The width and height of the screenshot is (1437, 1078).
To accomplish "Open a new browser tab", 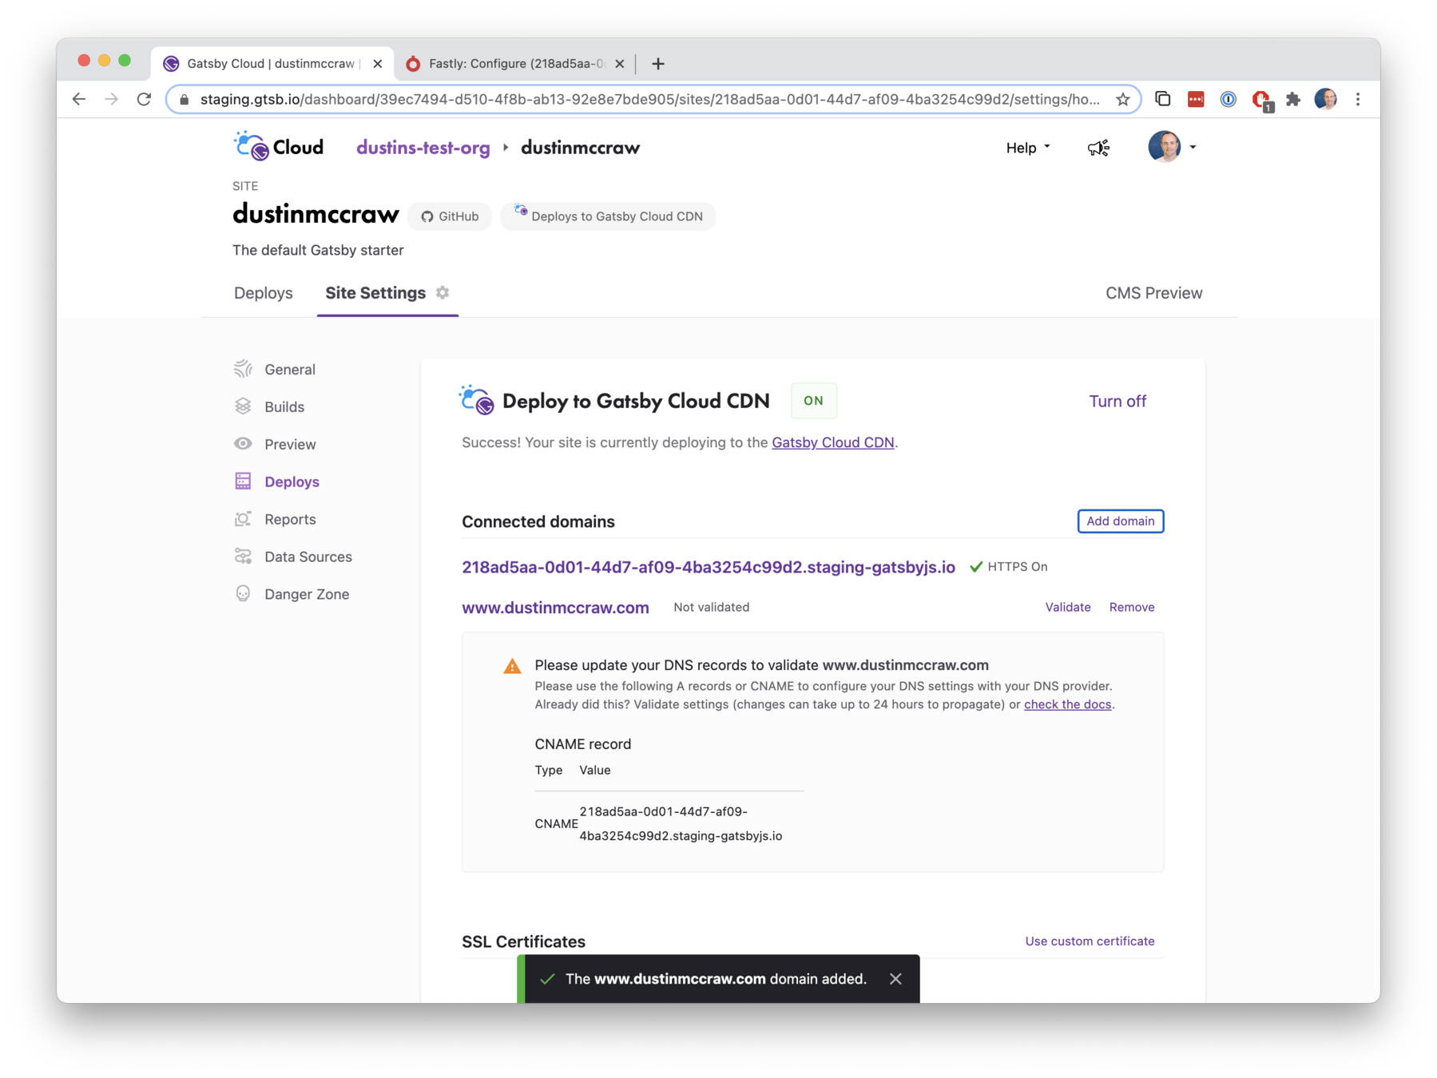I will point(658,64).
